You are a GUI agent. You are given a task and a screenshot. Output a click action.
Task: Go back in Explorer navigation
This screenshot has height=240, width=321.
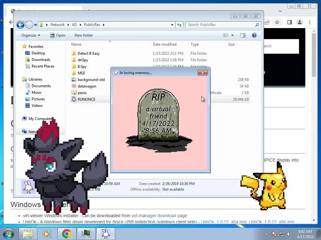tap(20, 25)
